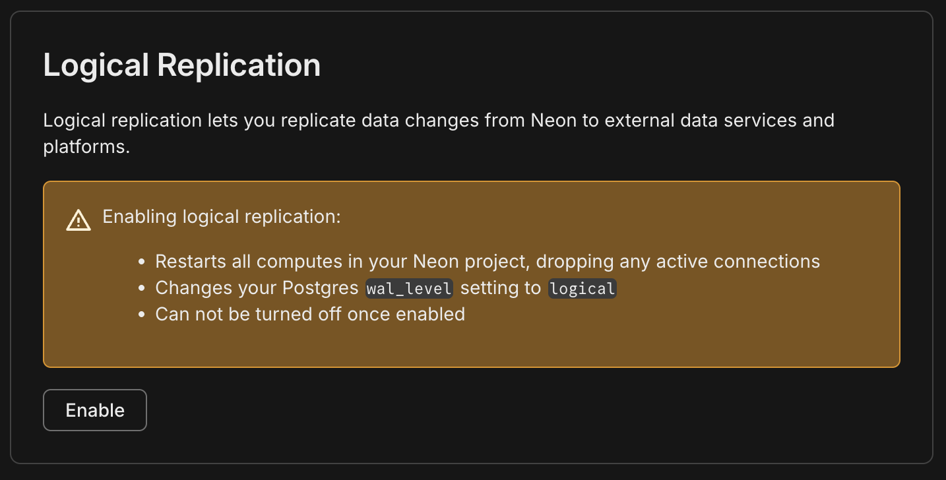Click the bullet about wal_level changes
Viewport: 946px width, 480px height.
point(385,288)
